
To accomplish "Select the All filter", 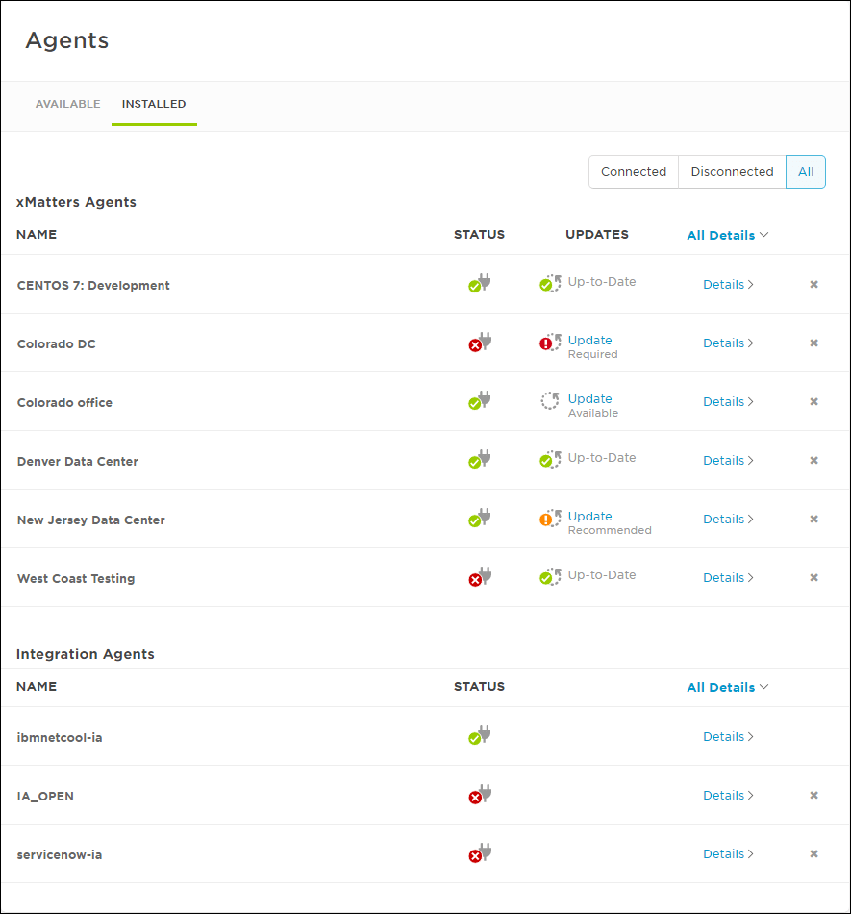I will 805,171.
